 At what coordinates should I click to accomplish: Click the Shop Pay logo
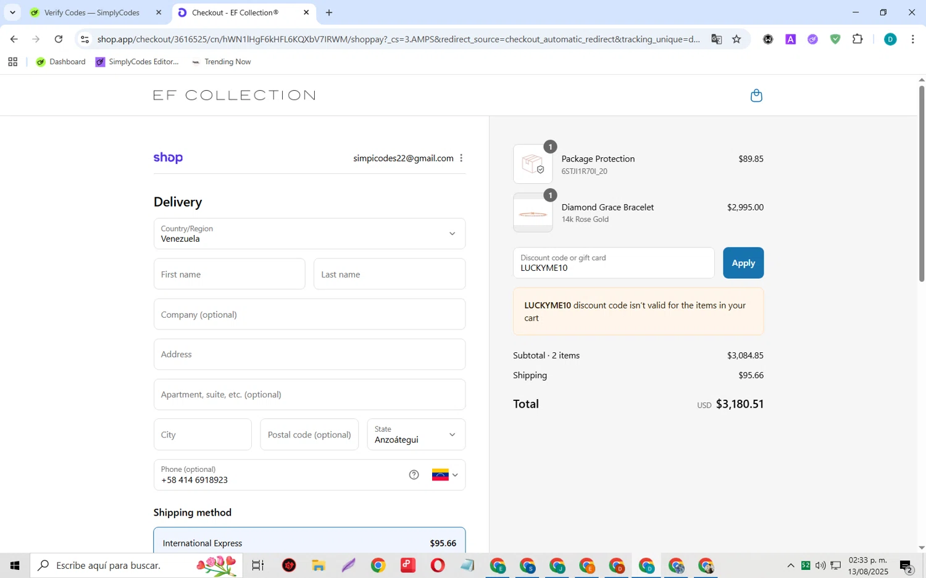[x=168, y=158]
